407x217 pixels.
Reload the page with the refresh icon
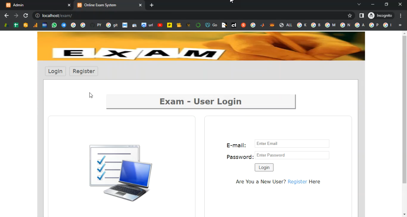pos(25,15)
